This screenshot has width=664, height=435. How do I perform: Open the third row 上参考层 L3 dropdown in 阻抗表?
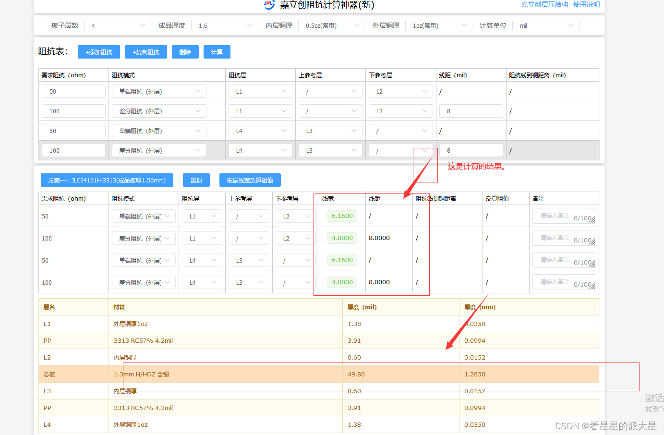[x=331, y=131]
